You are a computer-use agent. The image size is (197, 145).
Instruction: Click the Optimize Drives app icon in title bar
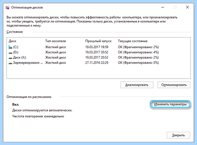coord(8,8)
